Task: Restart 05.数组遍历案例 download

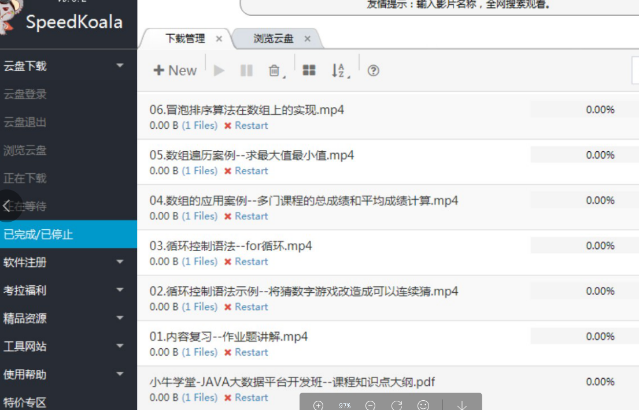Action: 251,170
